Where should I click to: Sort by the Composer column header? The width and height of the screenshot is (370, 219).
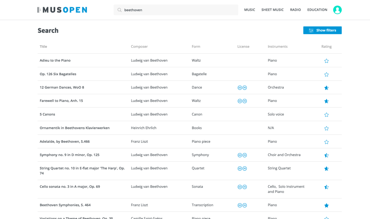coord(139,47)
